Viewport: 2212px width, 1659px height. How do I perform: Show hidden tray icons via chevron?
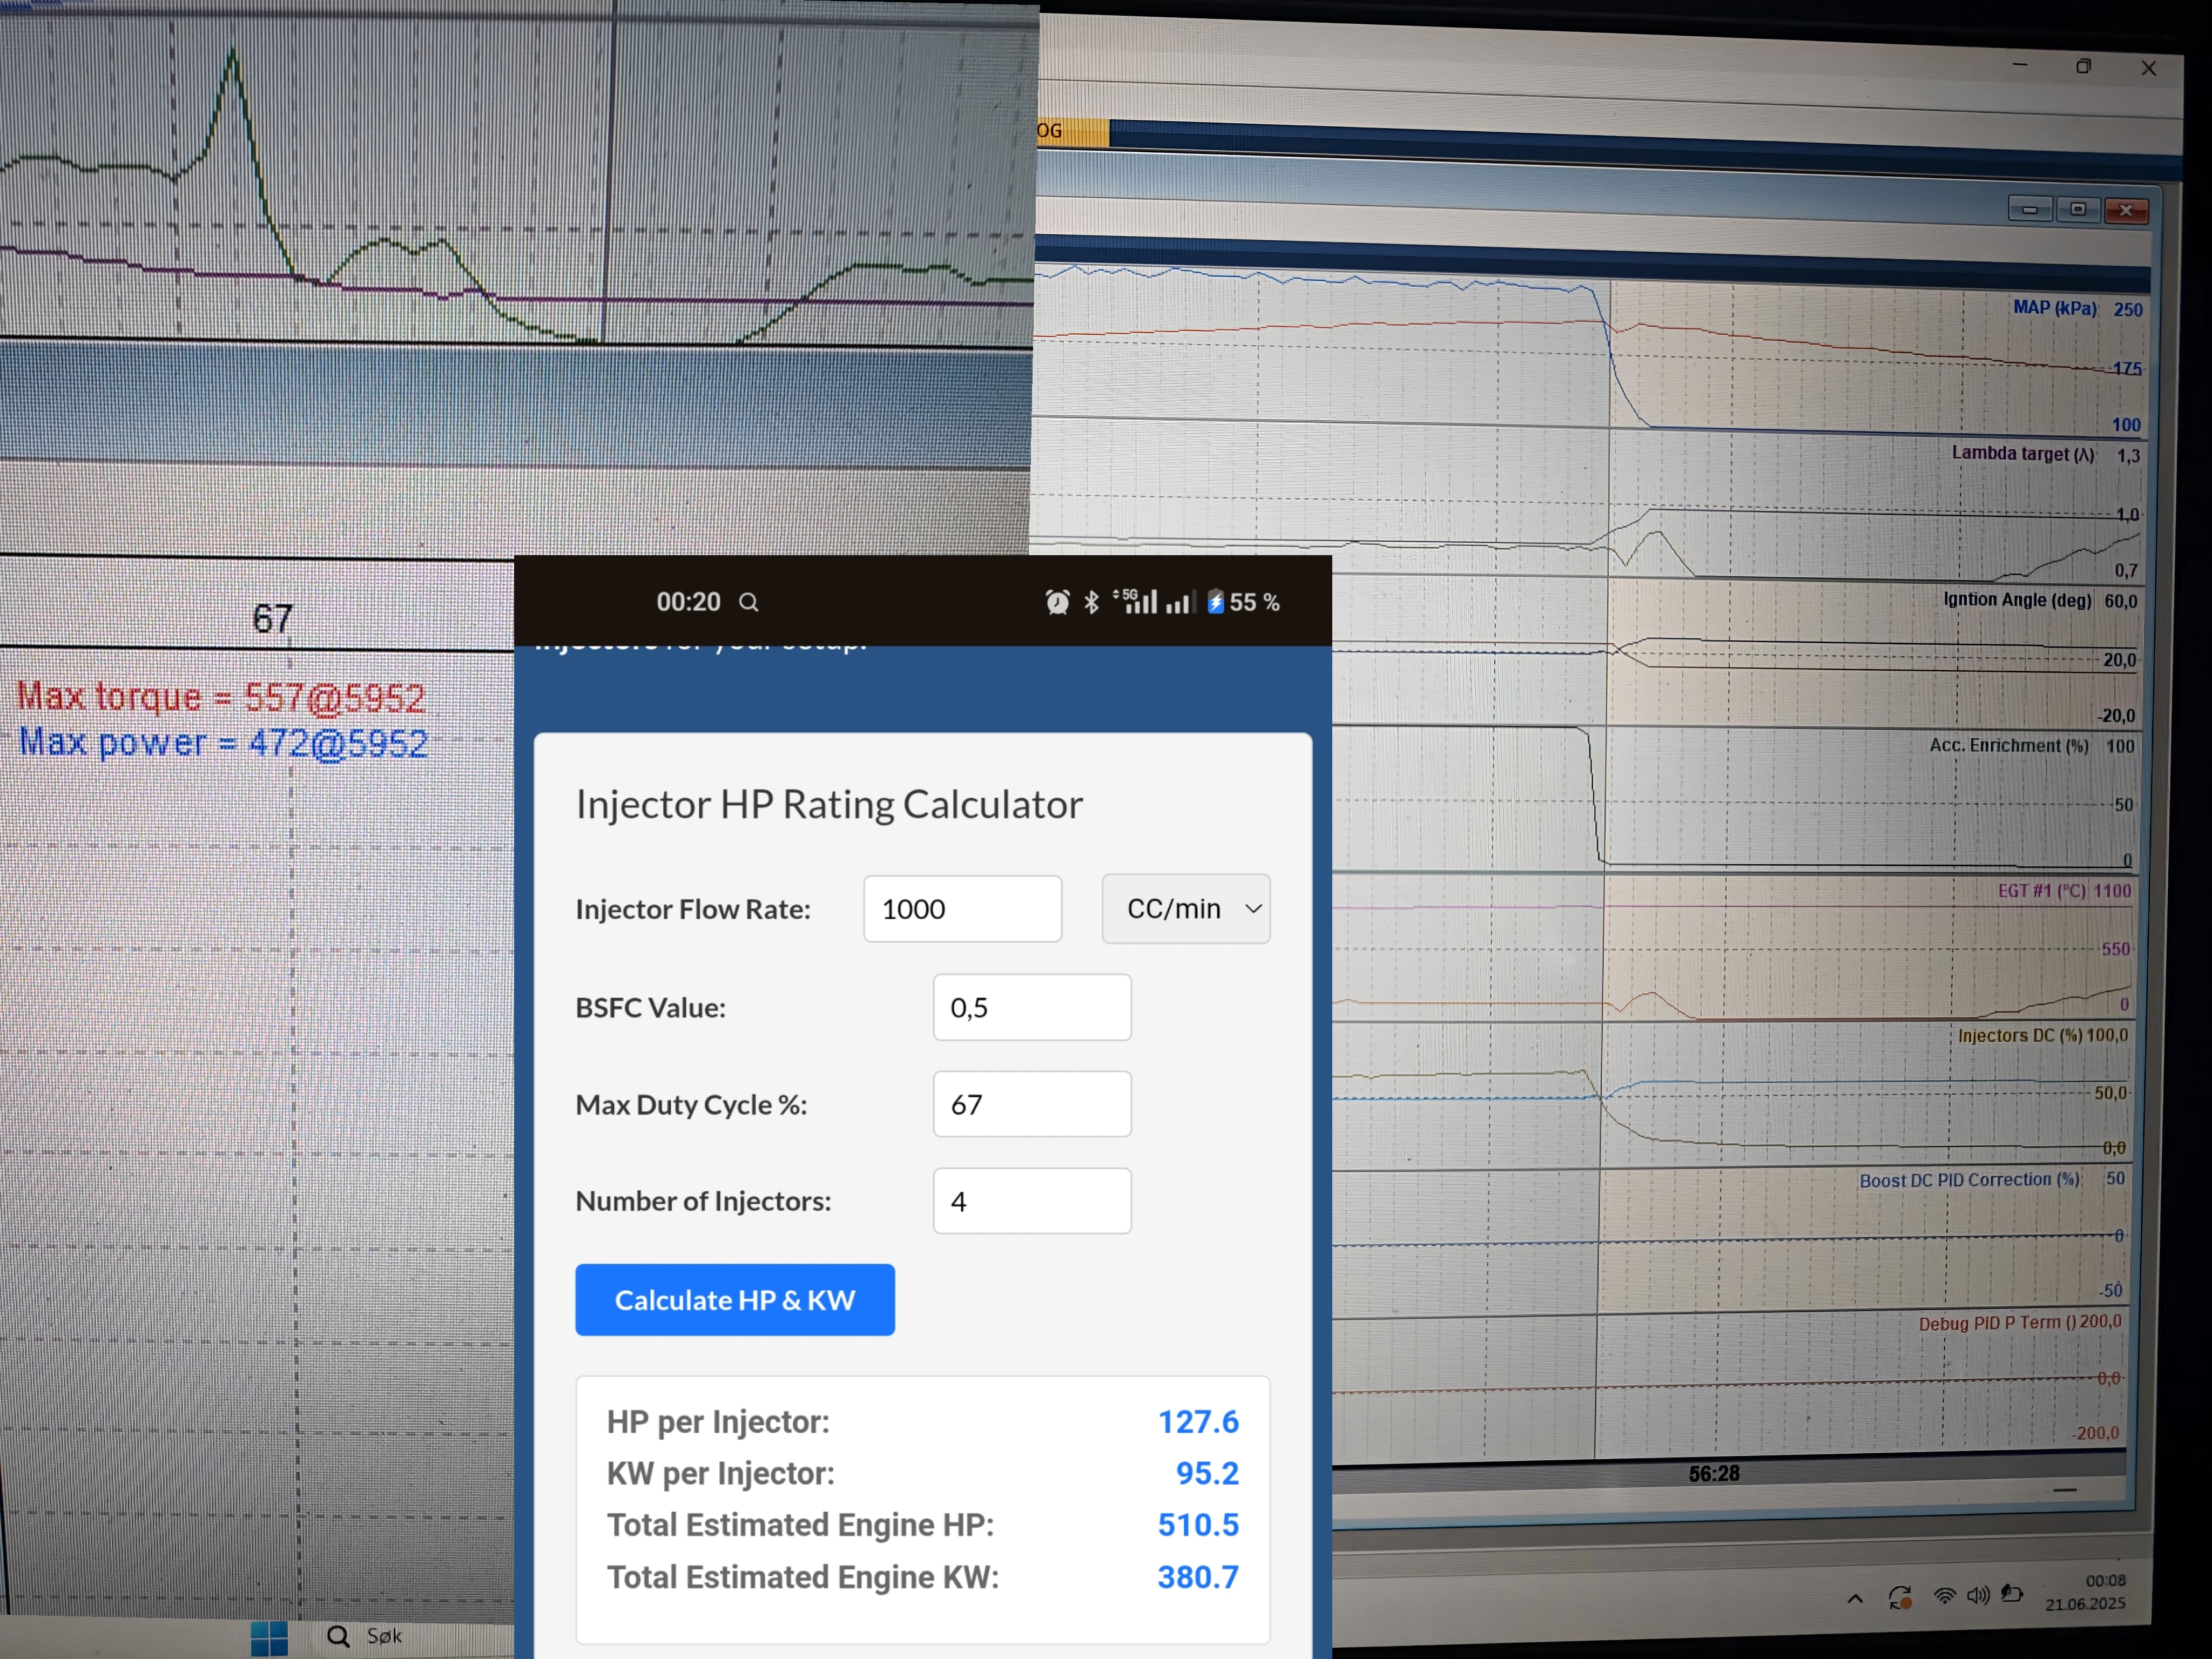pos(1855,1598)
